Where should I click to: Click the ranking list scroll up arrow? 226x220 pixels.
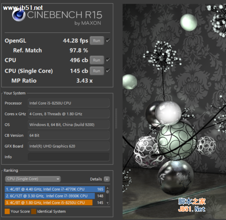(x=107, y=188)
